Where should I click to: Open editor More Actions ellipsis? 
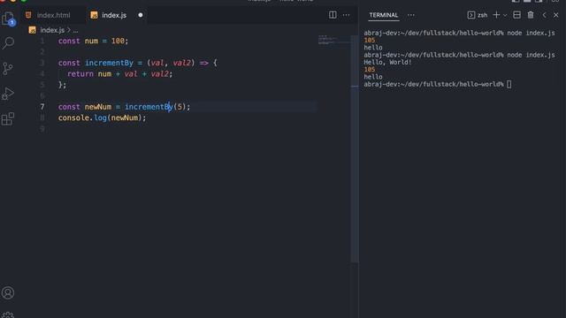coord(346,15)
